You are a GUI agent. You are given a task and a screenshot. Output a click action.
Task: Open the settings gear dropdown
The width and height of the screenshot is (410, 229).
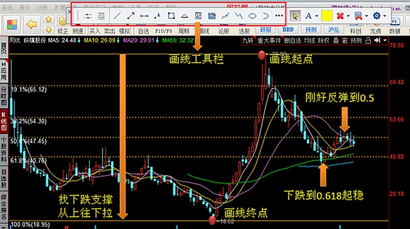384,15
